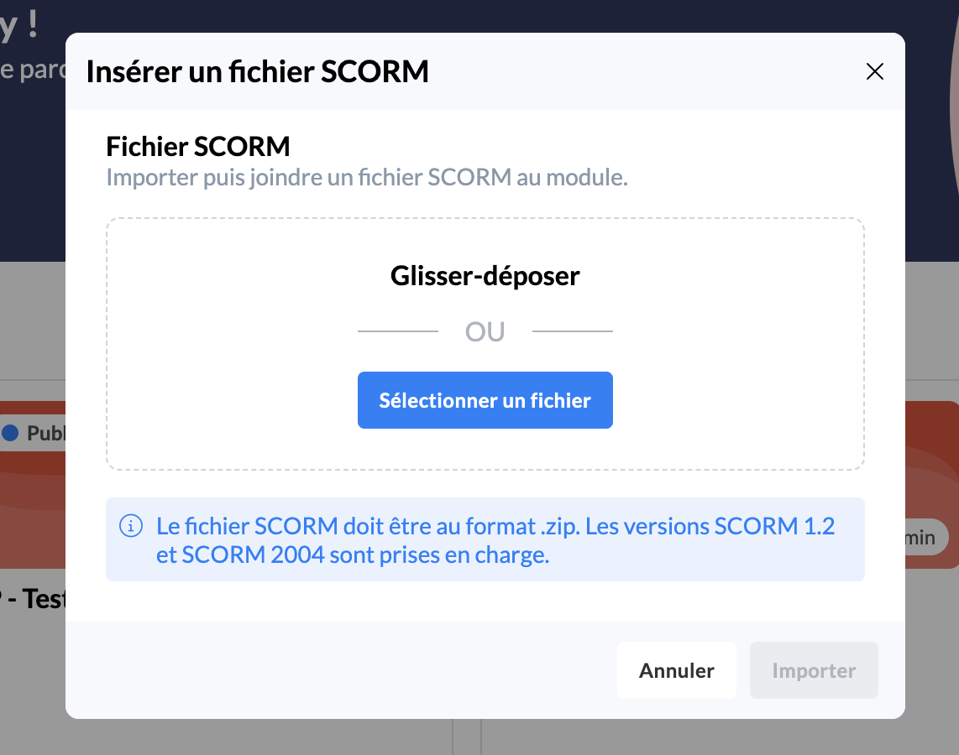Image resolution: width=959 pixels, height=755 pixels.
Task: Click the subtitle about joining SCORM to module
Action: click(x=366, y=178)
